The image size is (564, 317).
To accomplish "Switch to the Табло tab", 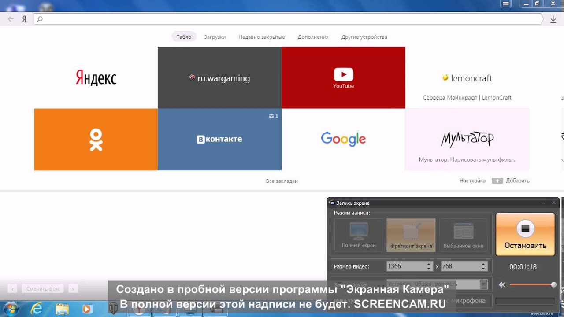I will coord(184,37).
